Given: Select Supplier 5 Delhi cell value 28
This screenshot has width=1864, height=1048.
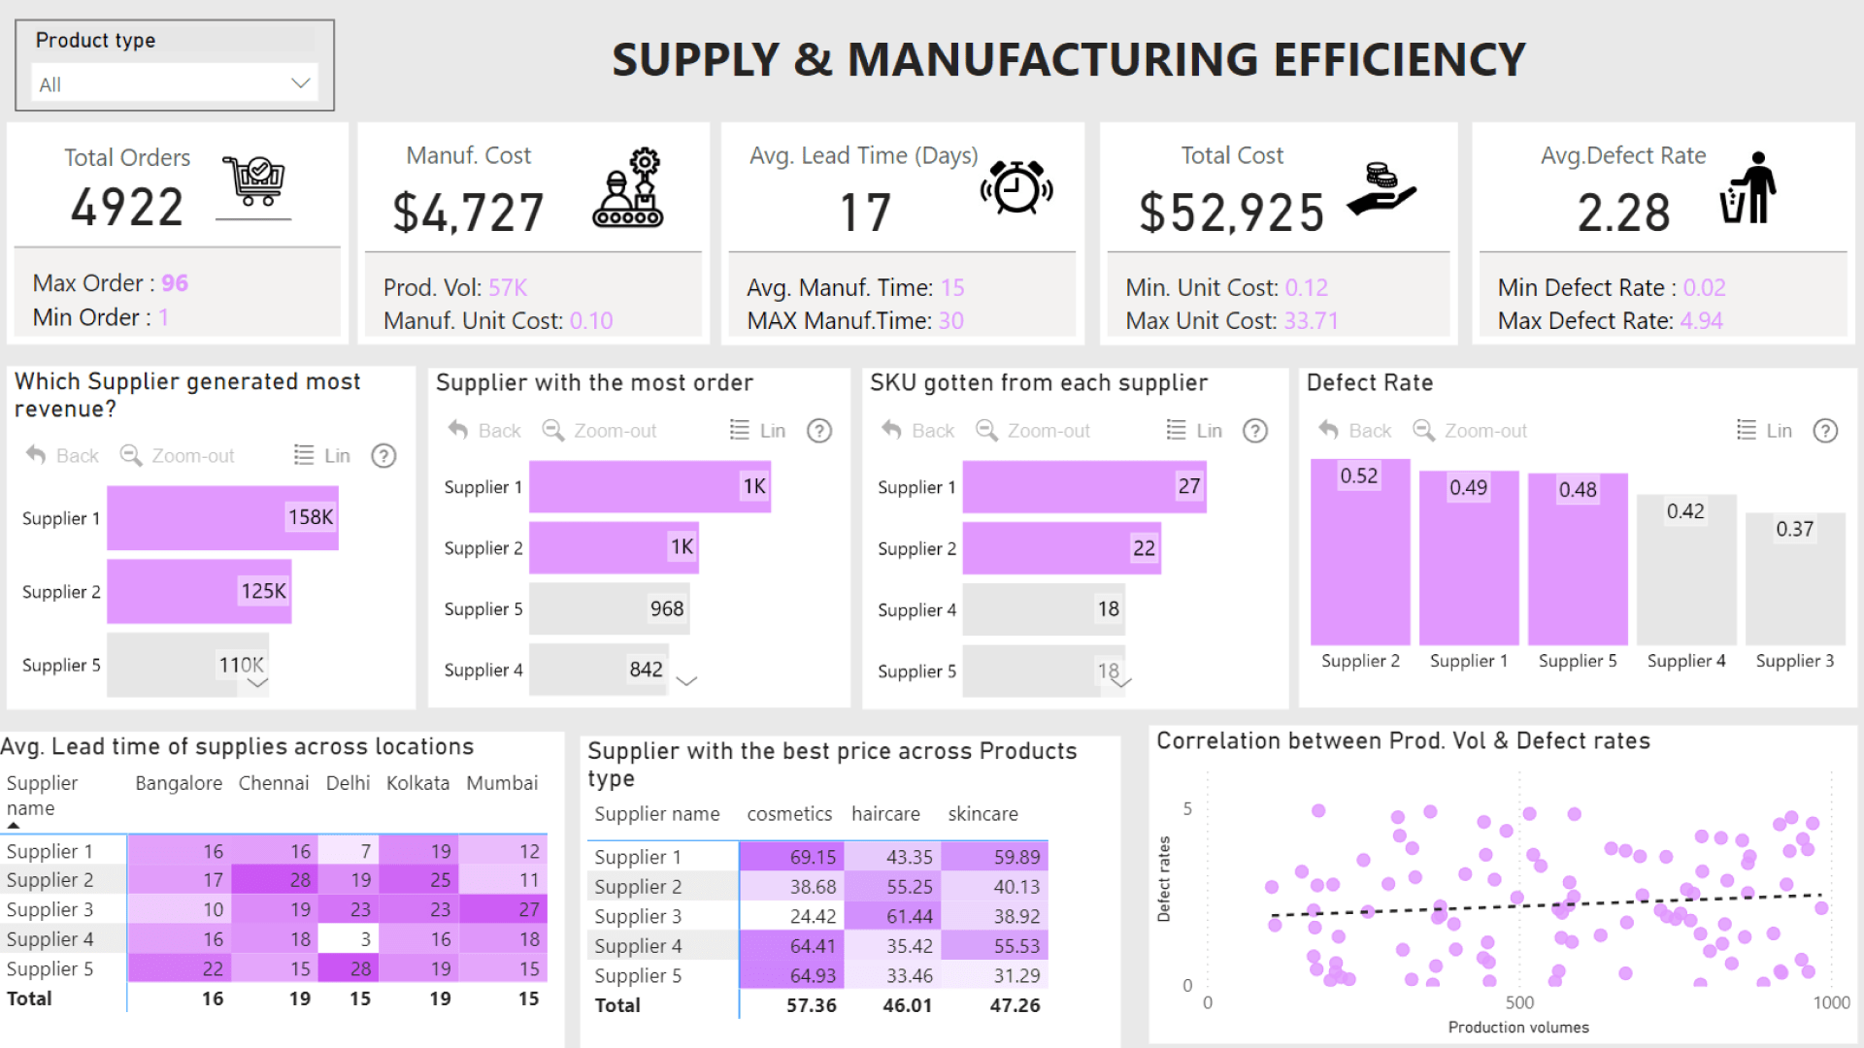Looking at the screenshot, I should (x=349, y=968).
